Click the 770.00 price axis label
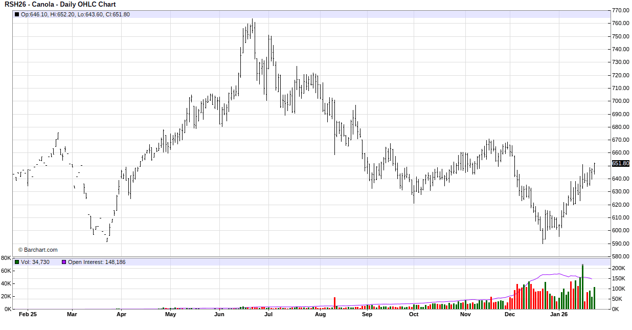632x330 pixels. pyautogui.click(x=620, y=10)
